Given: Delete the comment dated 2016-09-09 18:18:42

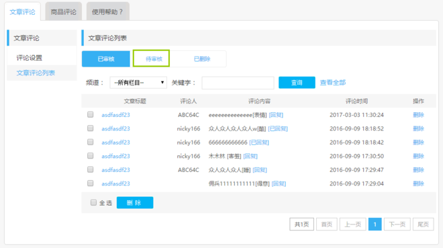Looking at the screenshot, I should tap(418, 142).
